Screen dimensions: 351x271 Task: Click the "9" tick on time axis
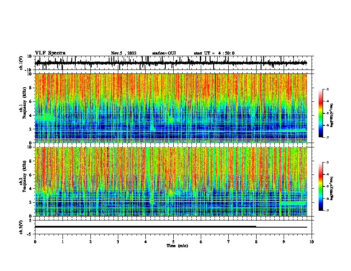pos(284,242)
